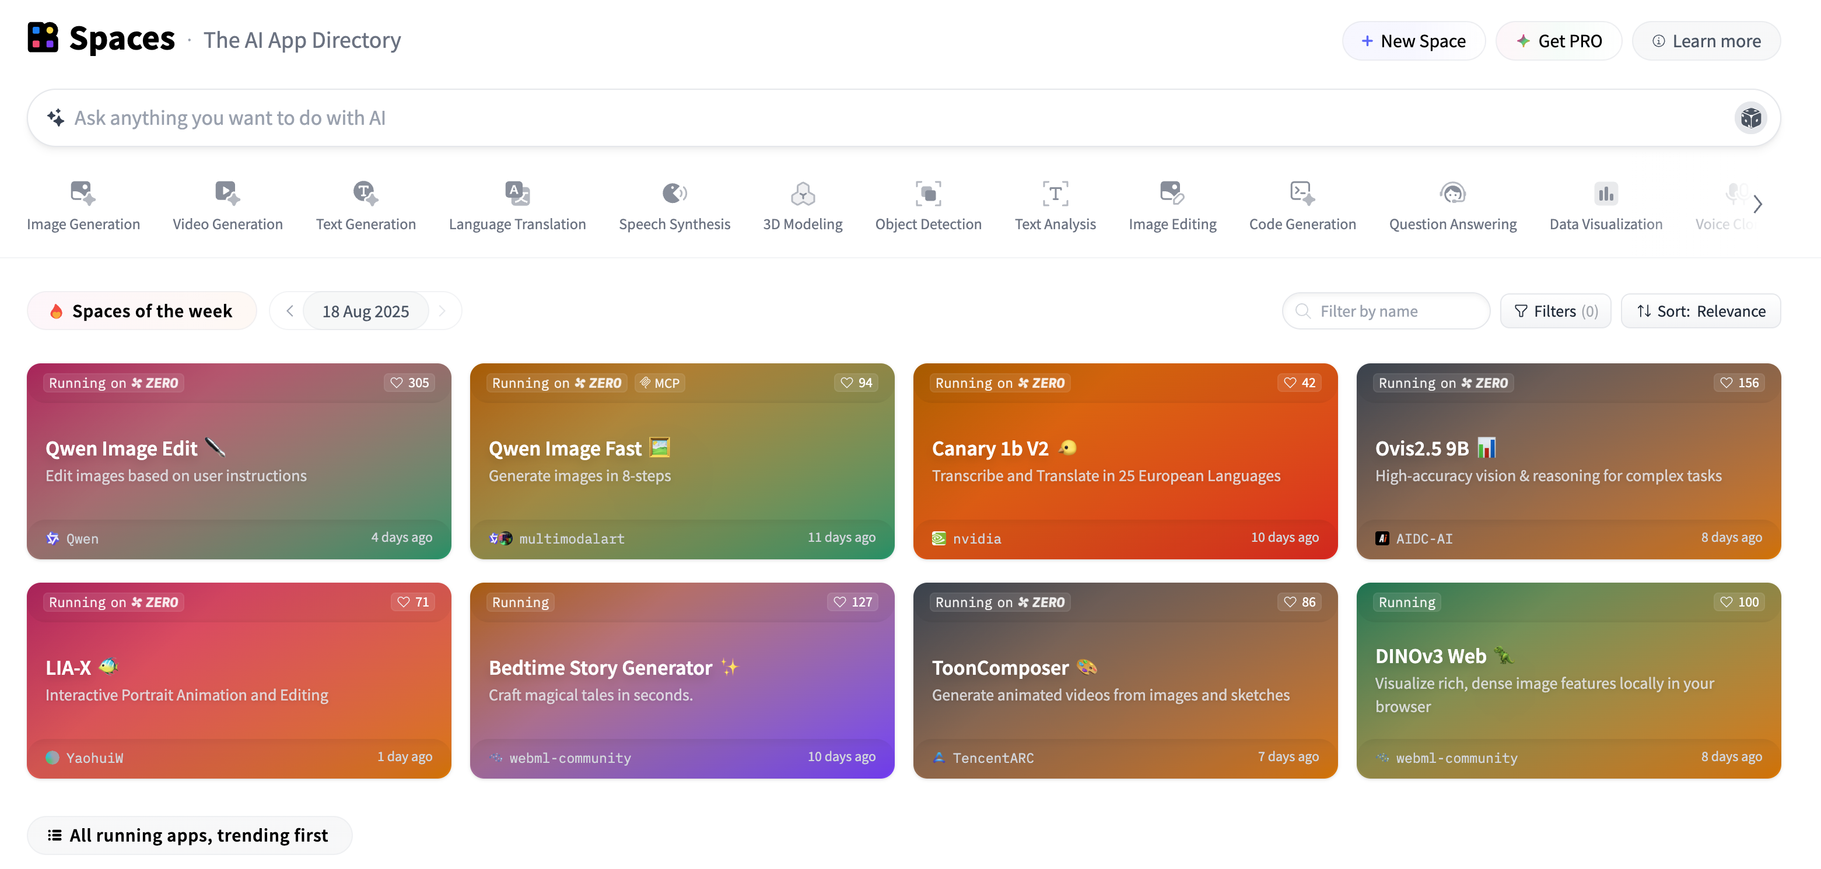Click the Get PRO button
The width and height of the screenshot is (1821, 869).
pos(1558,41)
